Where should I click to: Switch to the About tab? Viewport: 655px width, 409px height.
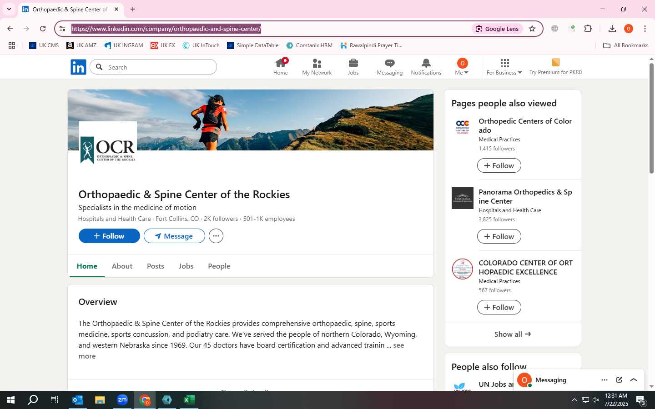(x=122, y=266)
